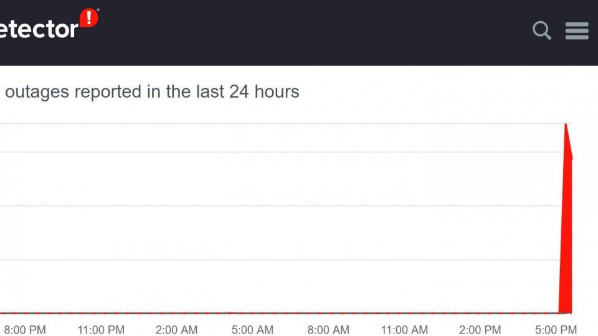Click the peak of the red spike

click(566, 126)
